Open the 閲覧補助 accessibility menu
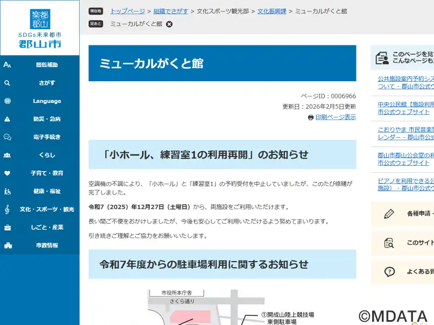The image size is (434, 325). pos(40,65)
